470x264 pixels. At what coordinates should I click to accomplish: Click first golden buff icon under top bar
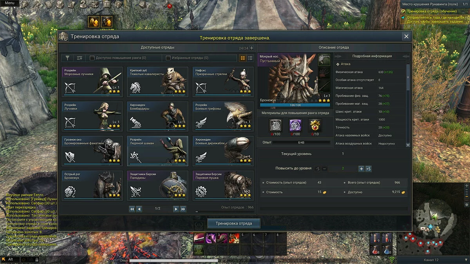(94, 22)
